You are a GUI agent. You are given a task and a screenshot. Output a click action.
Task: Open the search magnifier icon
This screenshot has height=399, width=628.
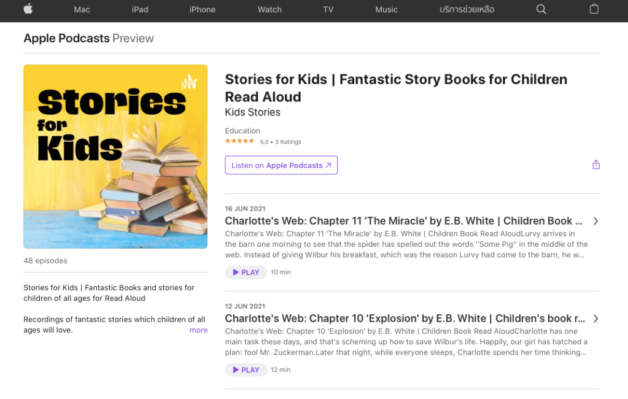(541, 9)
